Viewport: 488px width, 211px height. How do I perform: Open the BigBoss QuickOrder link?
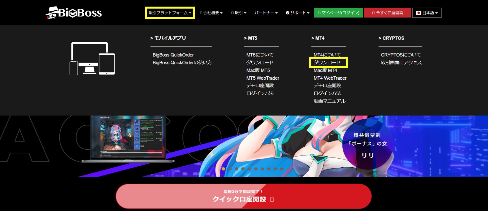pos(173,55)
